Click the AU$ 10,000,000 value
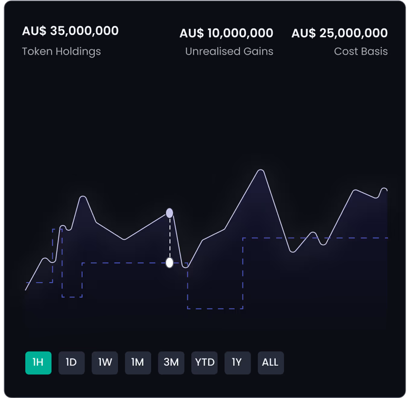 226,33
